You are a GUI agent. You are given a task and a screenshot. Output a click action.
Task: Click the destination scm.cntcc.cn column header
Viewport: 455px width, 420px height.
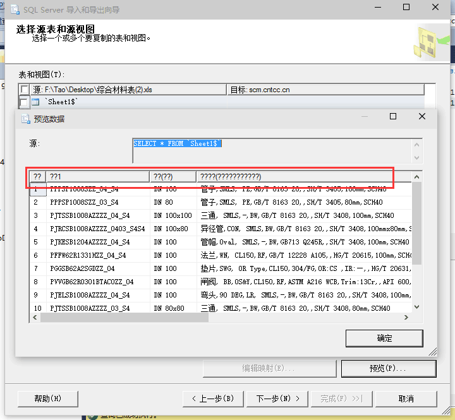tap(325, 90)
